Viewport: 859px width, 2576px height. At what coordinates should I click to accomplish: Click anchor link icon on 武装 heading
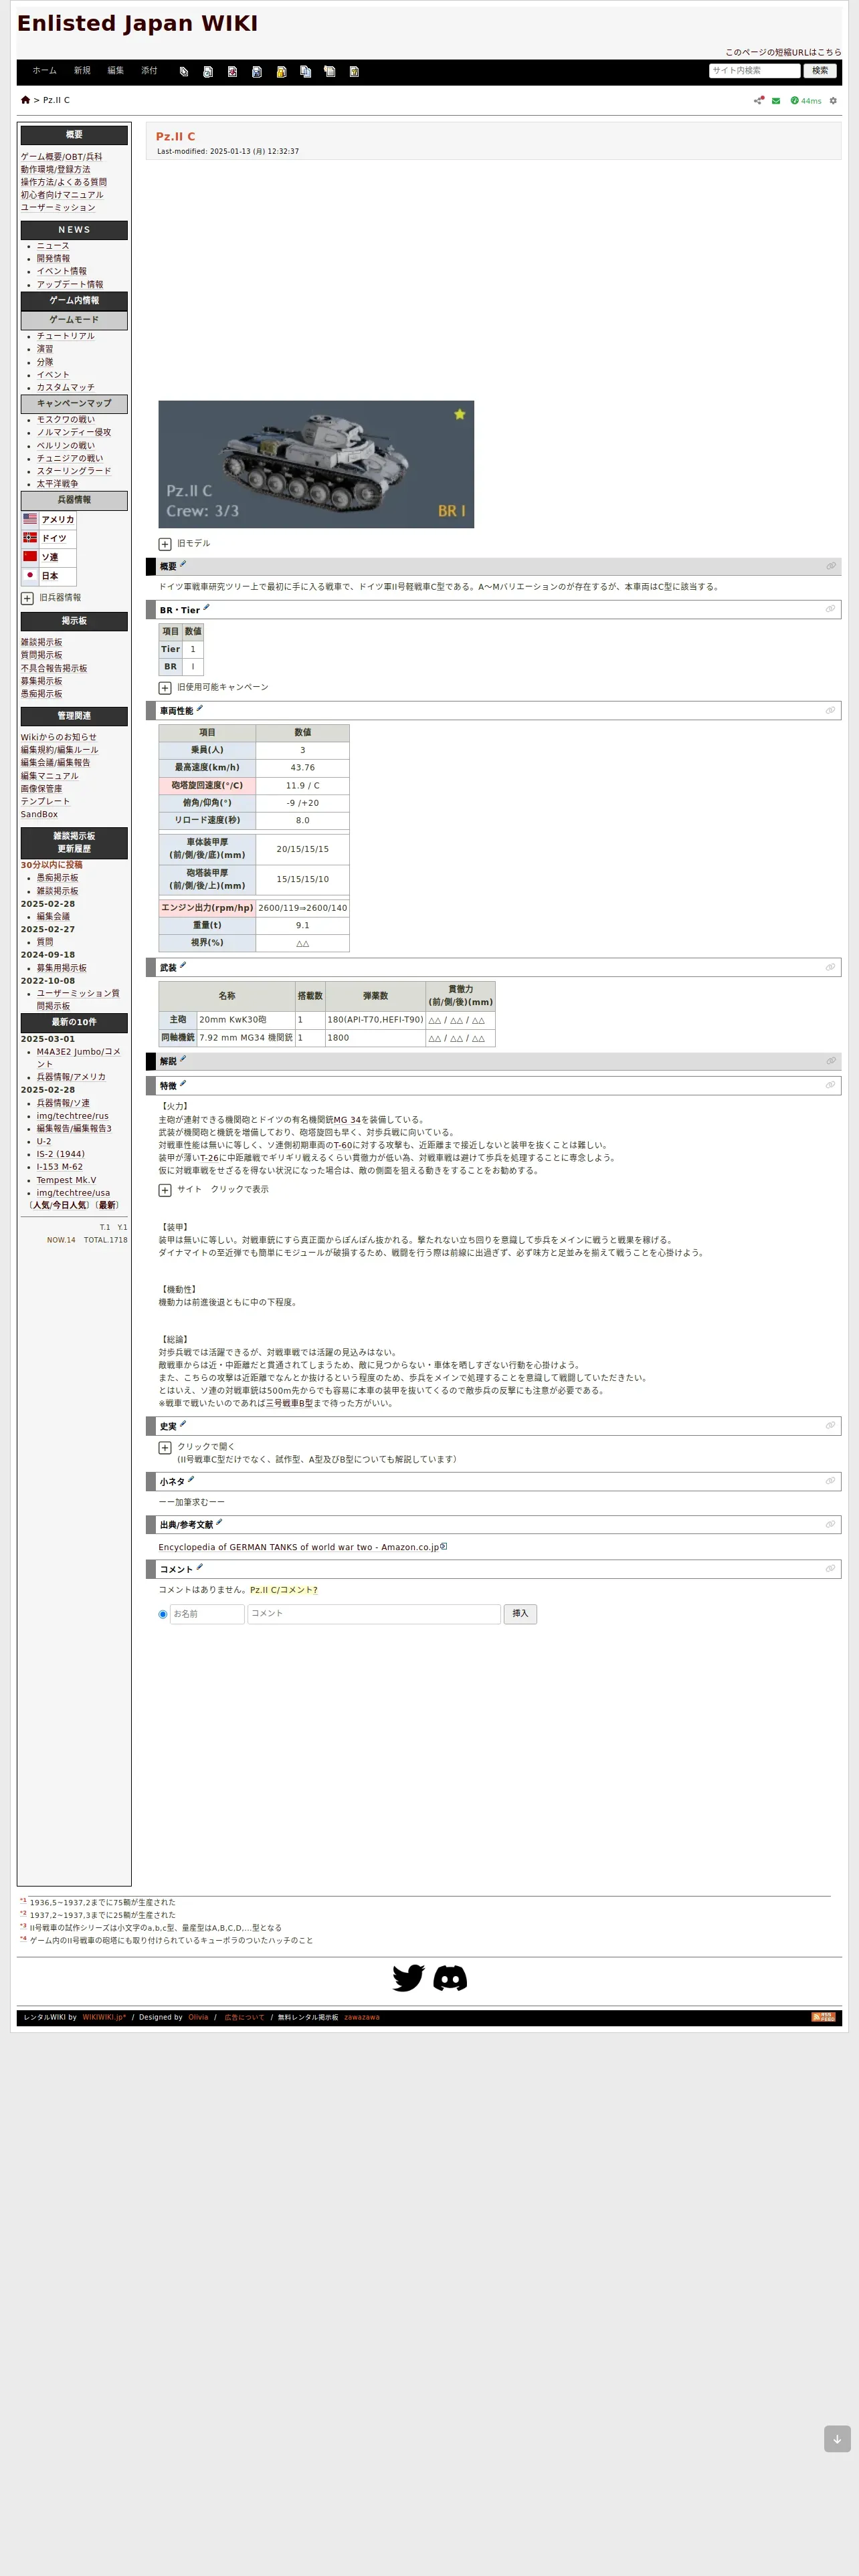pos(830,967)
